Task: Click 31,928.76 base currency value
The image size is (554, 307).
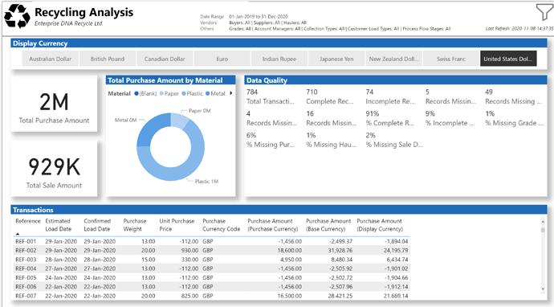Action: point(340,251)
